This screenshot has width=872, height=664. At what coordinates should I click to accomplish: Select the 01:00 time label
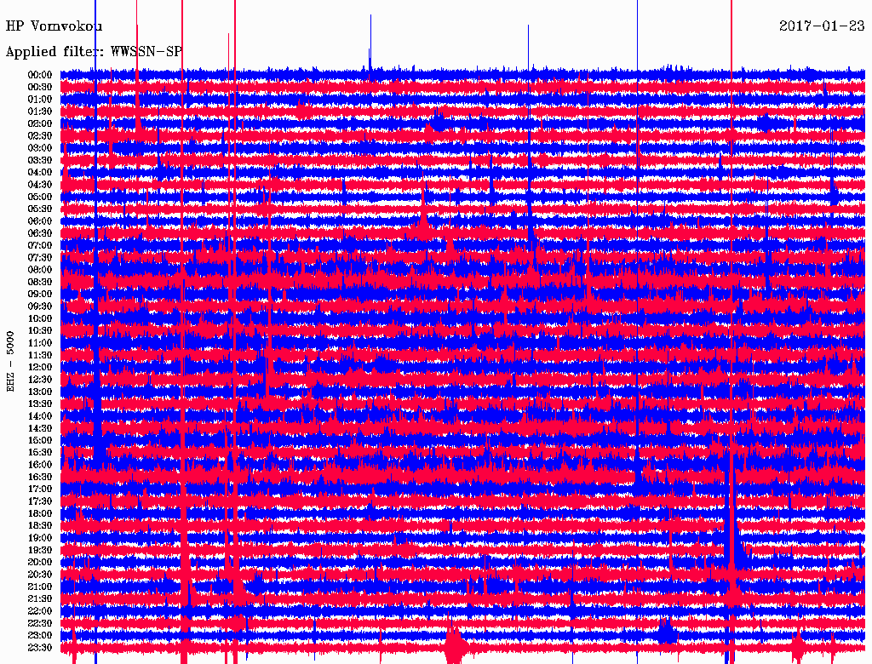40,100
